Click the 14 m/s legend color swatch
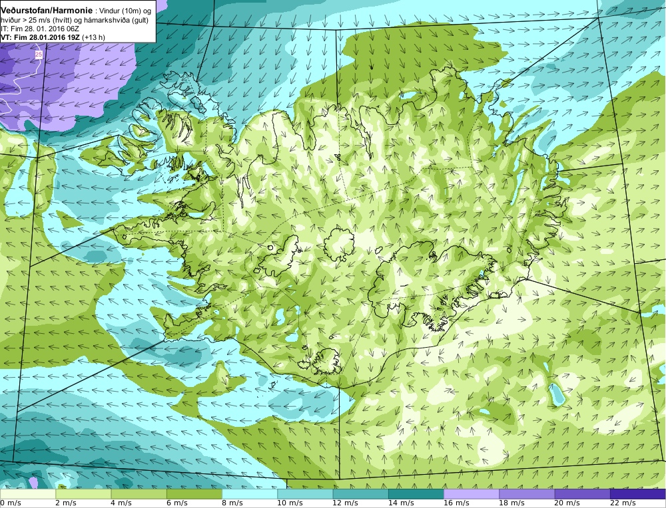666x508 pixels. click(x=416, y=494)
